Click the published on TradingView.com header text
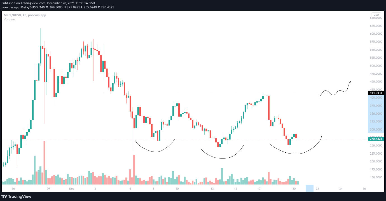This screenshot has height=201, width=386. tap(48, 3)
